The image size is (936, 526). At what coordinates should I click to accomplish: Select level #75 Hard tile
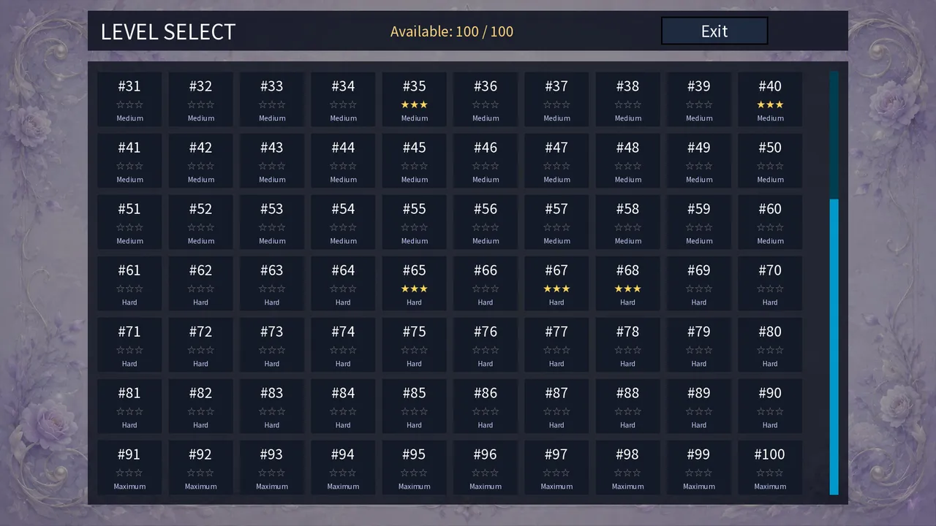coord(414,345)
